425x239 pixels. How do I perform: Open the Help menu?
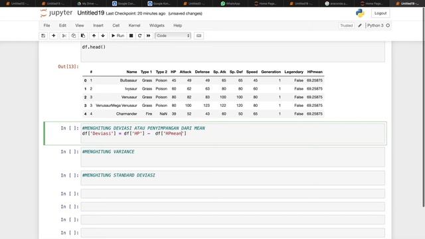(x=177, y=25)
